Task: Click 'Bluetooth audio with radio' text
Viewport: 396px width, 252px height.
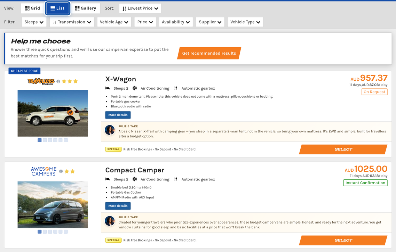Action: pos(131,106)
